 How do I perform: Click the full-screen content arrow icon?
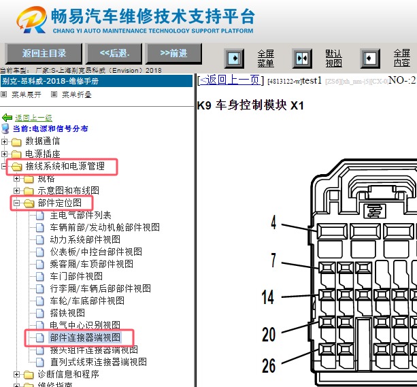370,58
